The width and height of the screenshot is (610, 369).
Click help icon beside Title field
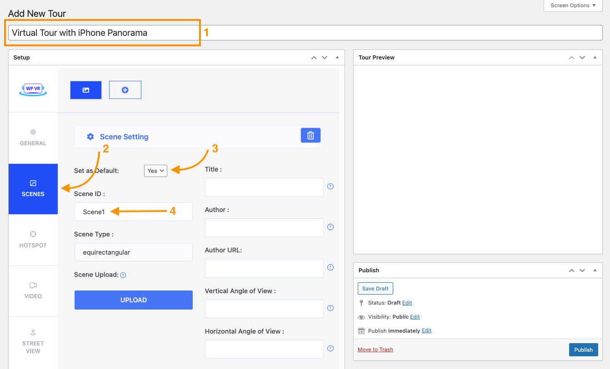(330, 186)
